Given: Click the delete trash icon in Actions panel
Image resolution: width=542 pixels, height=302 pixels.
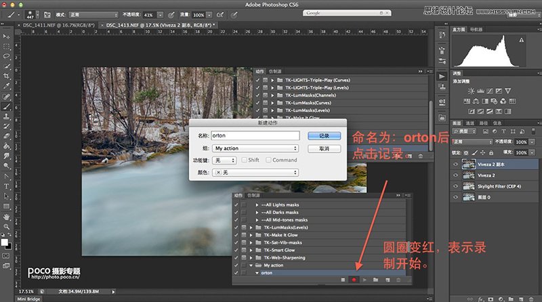Looking at the screenshot, I should click(399, 279).
